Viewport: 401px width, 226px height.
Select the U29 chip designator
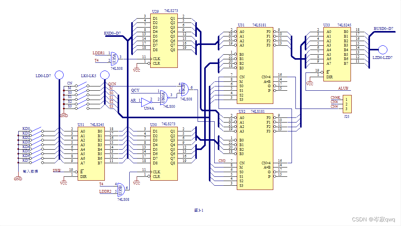[156, 12]
